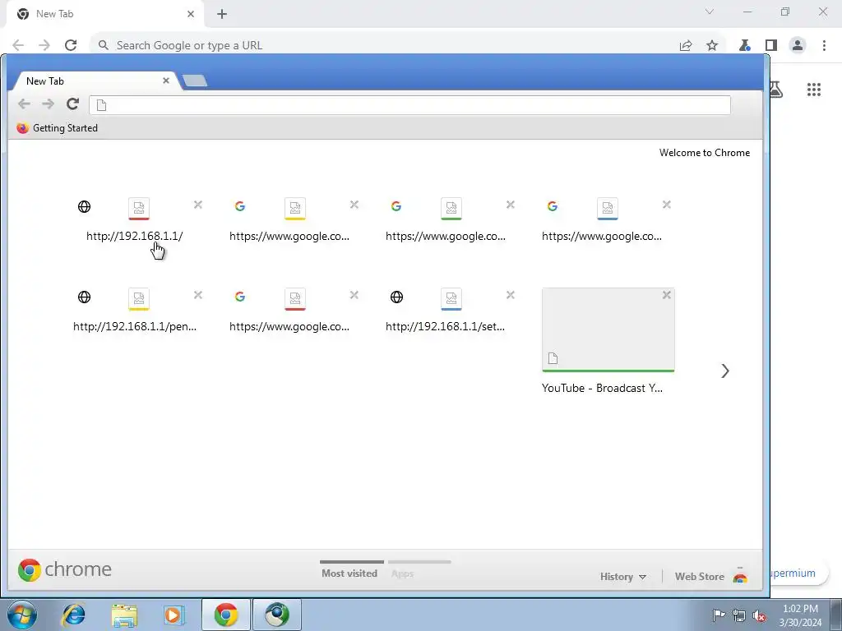Open the outer browser three-dot menu
This screenshot has width=842, height=631.
pyautogui.click(x=824, y=46)
